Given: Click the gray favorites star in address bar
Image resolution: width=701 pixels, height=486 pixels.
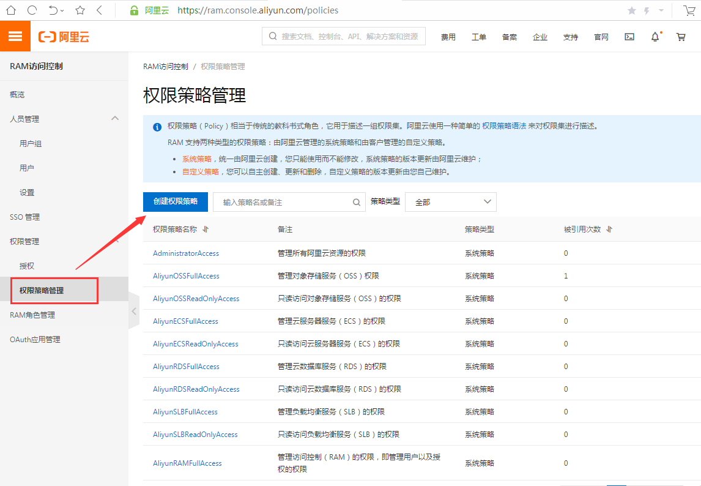Looking at the screenshot, I should [x=632, y=10].
